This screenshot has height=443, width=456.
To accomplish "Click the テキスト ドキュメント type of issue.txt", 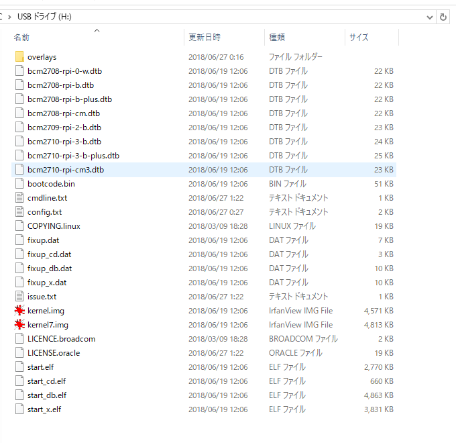I will pos(298,296).
